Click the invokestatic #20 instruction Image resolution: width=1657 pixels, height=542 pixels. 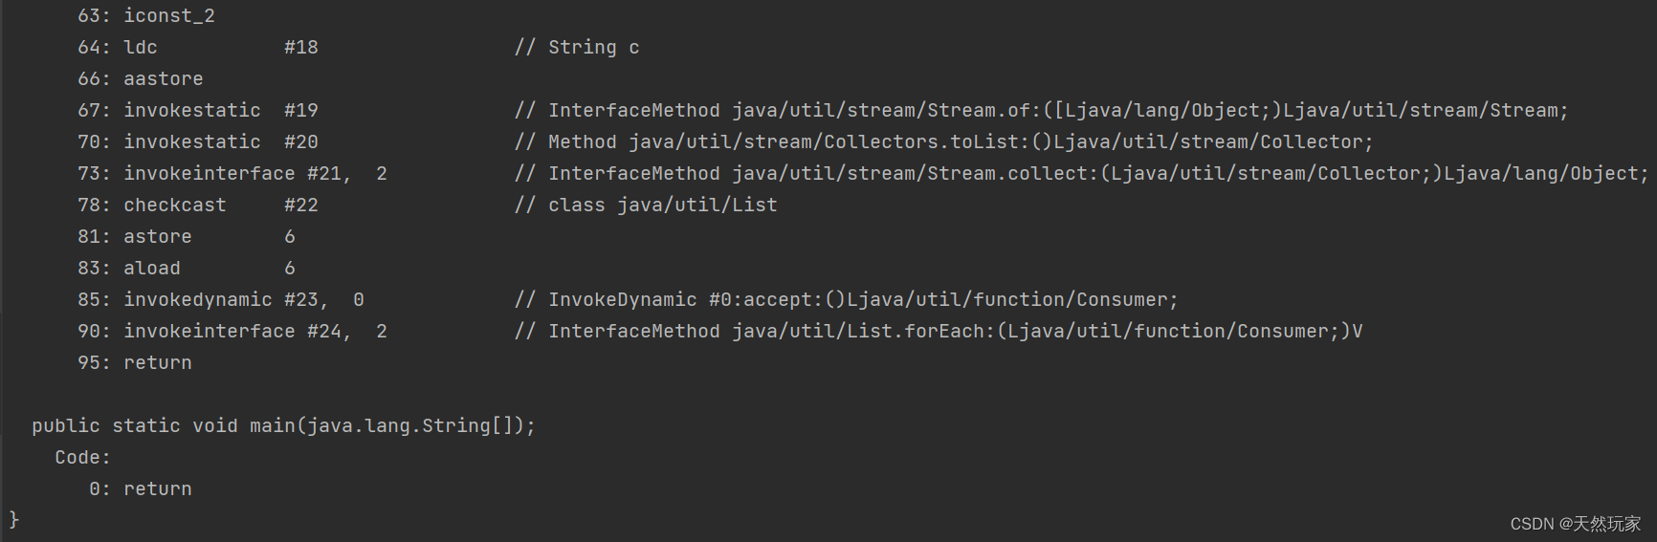tap(220, 142)
